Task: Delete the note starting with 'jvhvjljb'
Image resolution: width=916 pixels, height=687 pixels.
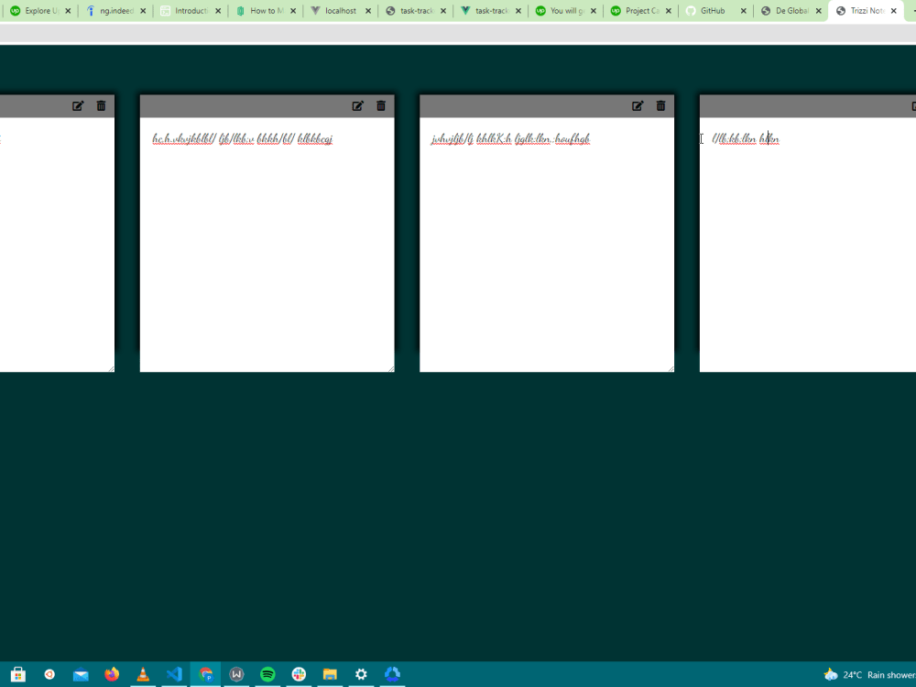Action: point(660,105)
